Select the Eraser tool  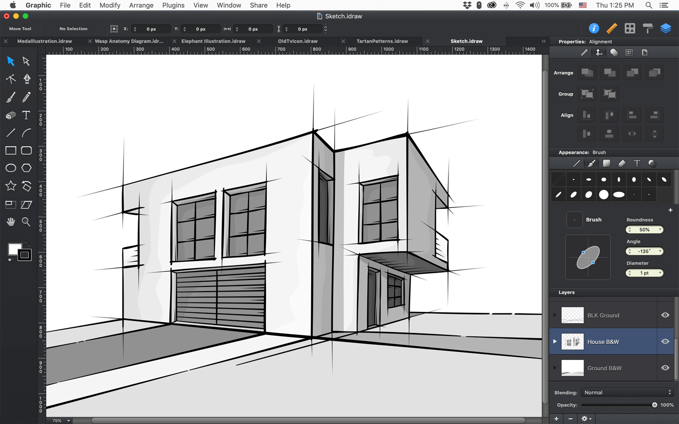10,115
